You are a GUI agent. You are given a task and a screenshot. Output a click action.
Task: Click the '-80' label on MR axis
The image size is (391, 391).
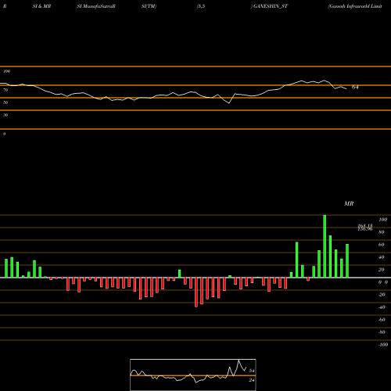pyautogui.click(x=382, y=332)
